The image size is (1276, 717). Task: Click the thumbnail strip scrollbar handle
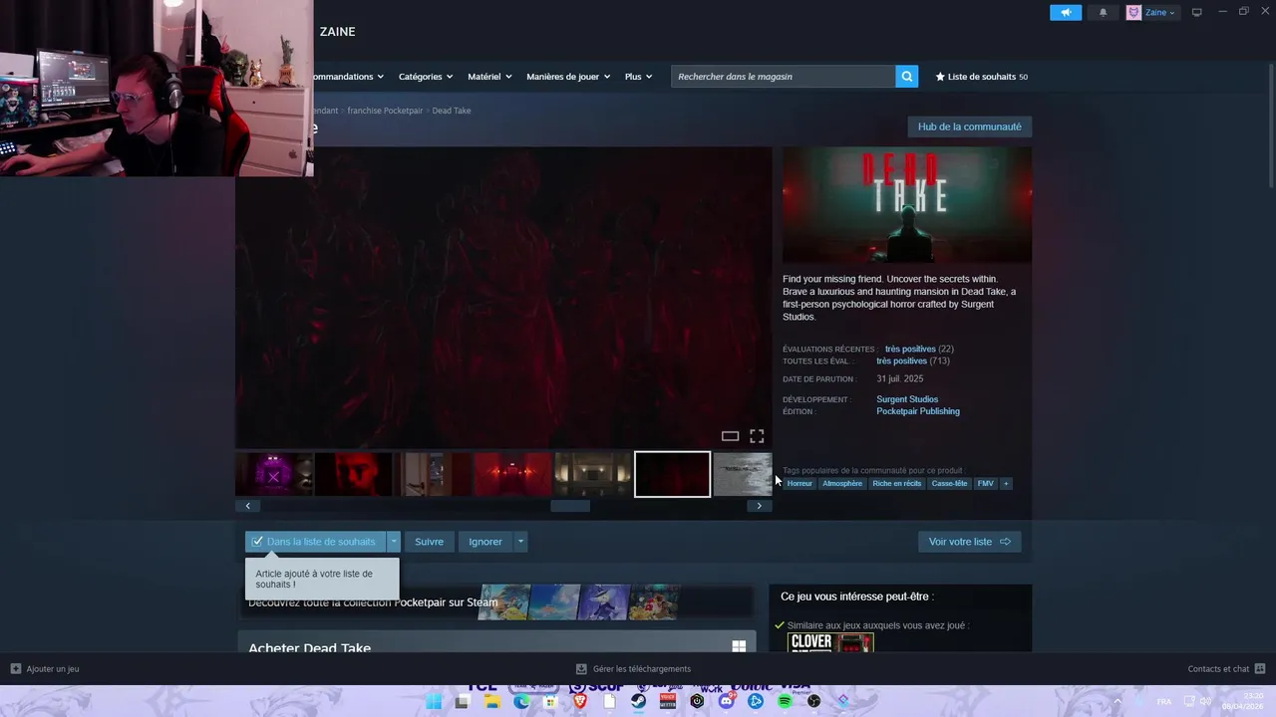(x=570, y=506)
